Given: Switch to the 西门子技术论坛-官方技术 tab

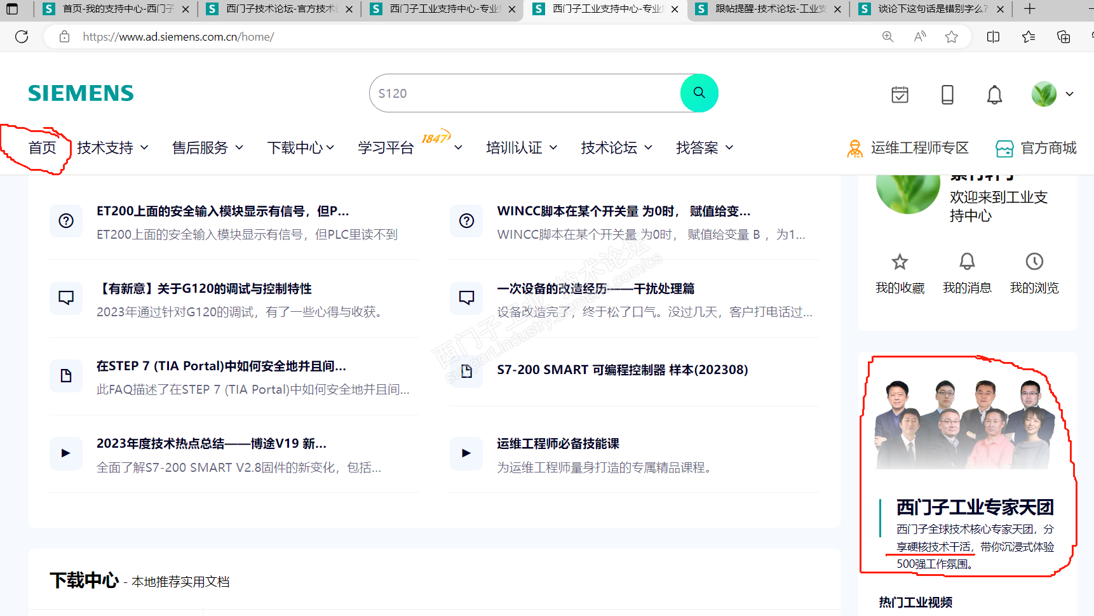Looking at the screenshot, I should coord(280,9).
